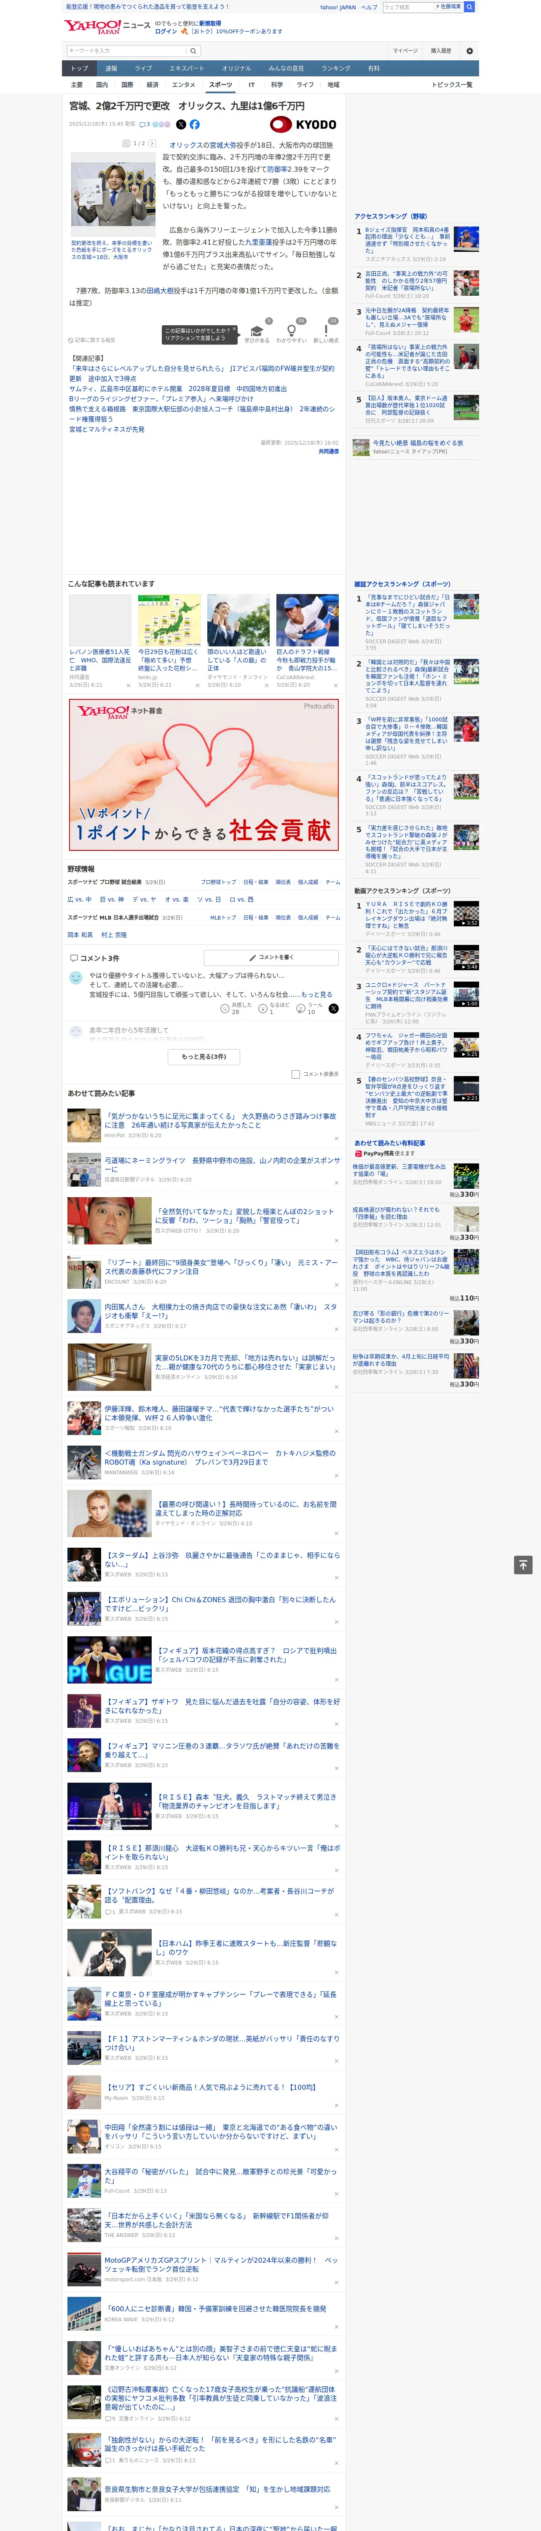Click the Yahoo! JAPAN News logo
The height and width of the screenshot is (2531, 541).
tap(107, 27)
